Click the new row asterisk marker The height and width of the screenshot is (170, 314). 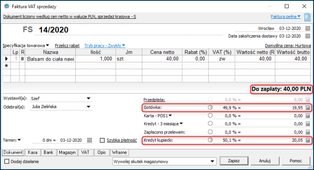(x=6, y=66)
